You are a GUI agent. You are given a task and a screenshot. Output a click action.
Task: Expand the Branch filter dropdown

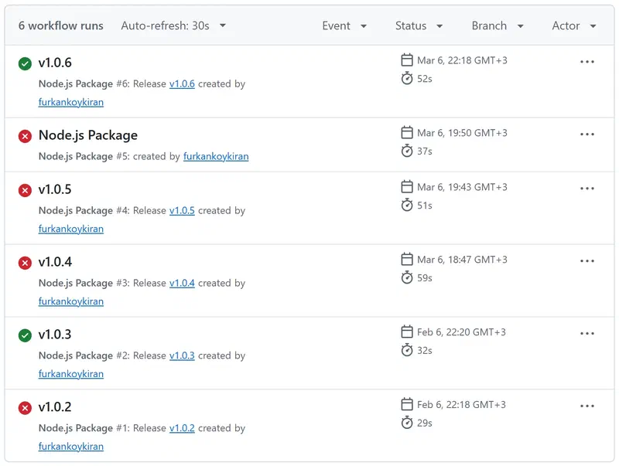click(498, 26)
